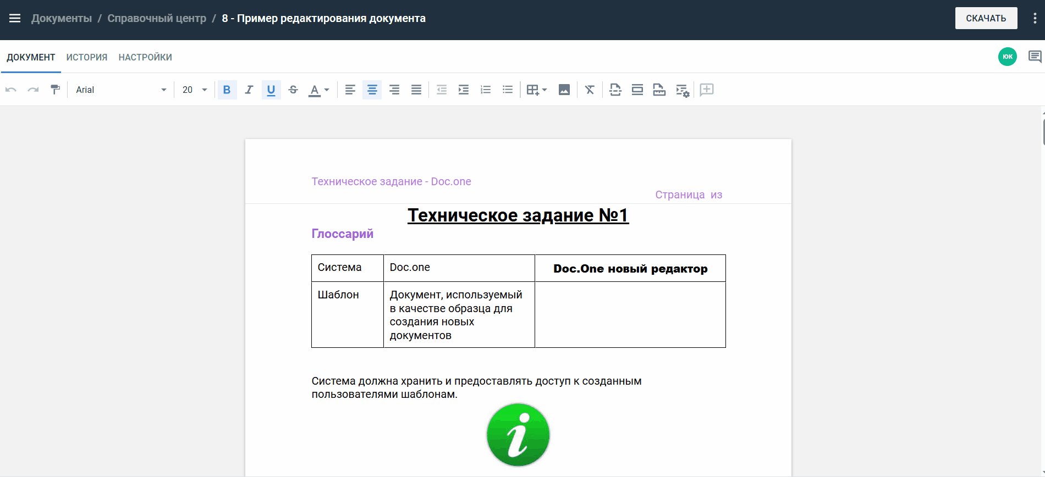Go to Справочный центр breadcrumb link
The image size is (1045, 477).
tap(157, 18)
